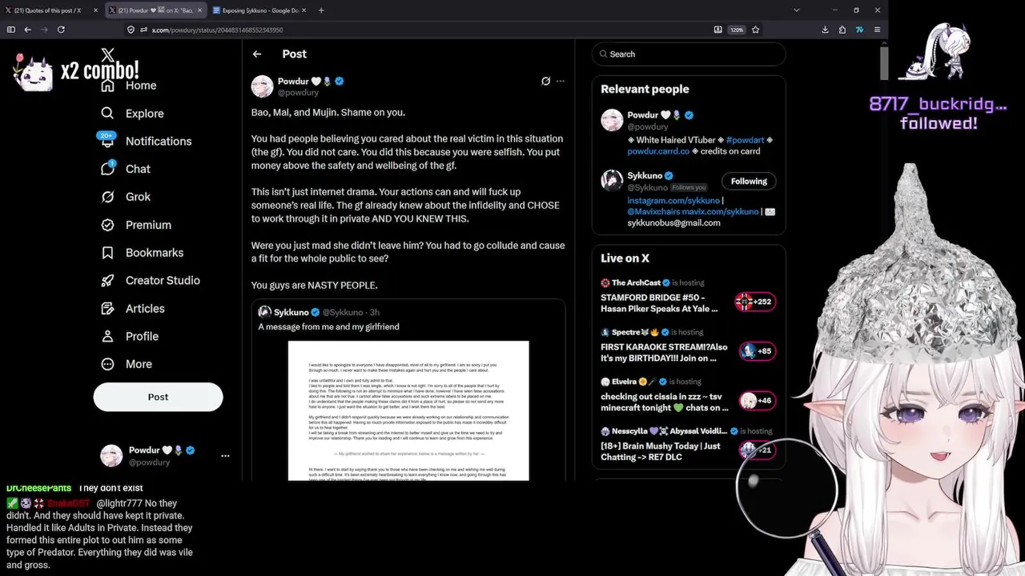Click the page's vertical scrollbar
This screenshot has height=576, width=1025.
coord(883,63)
